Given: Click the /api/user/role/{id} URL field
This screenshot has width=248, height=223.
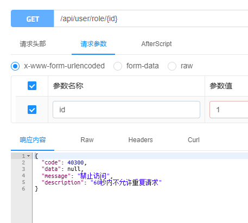Looking at the screenshot, I should [x=151, y=18].
